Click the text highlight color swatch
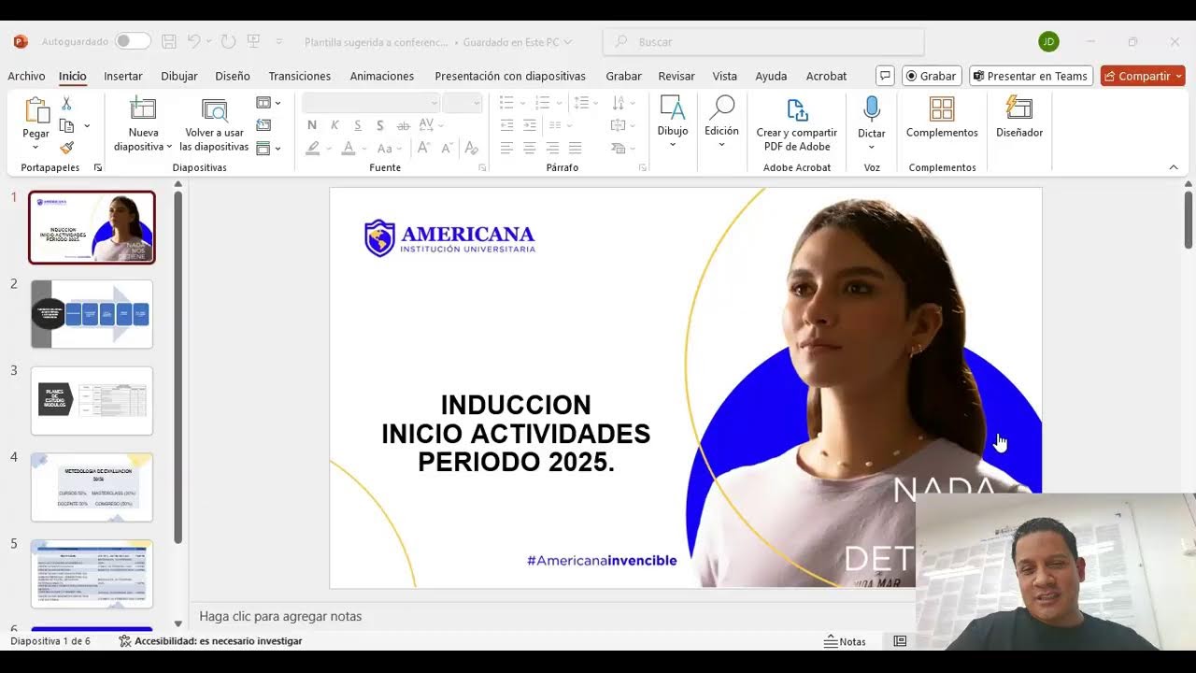 (313, 148)
